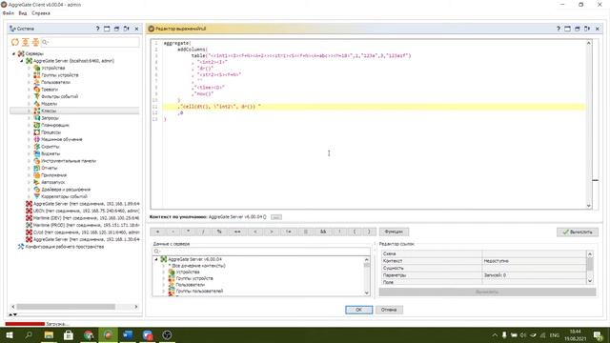Insert the != operator
This screenshot has height=343, width=610.
(x=288, y=232)
